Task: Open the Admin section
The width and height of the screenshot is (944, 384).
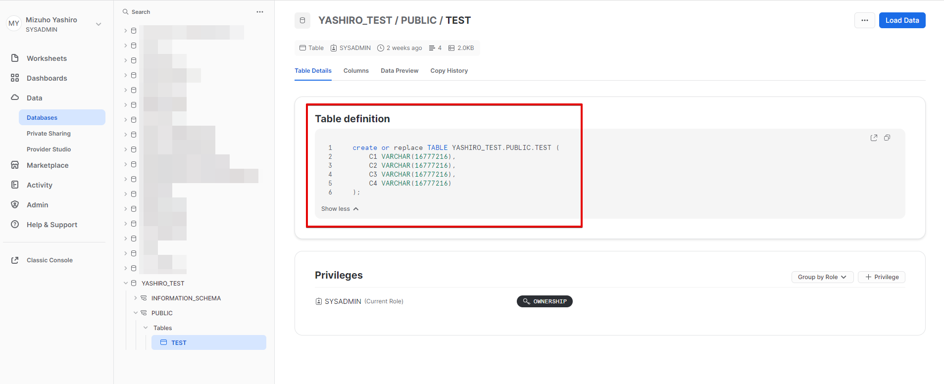Action: point(38,205)
